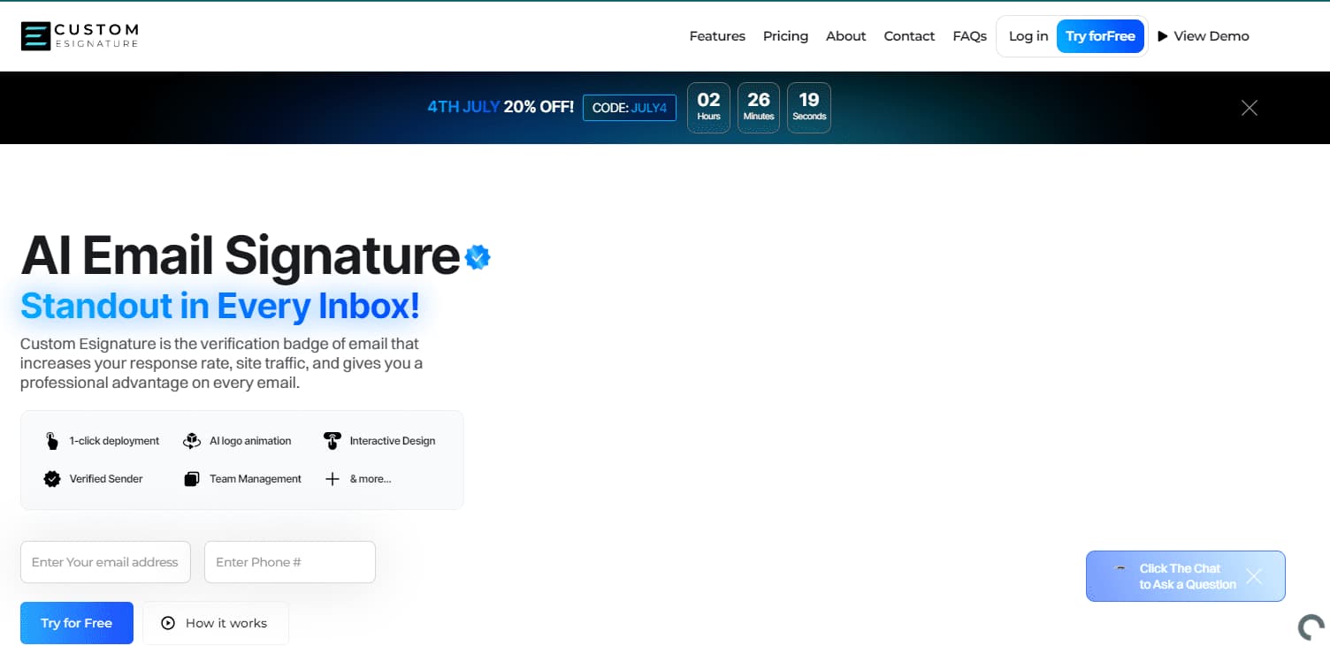Click the 'Interactive Design' label
The width and height of the screenshot is (1330, 646).
(x=393, y=441)
